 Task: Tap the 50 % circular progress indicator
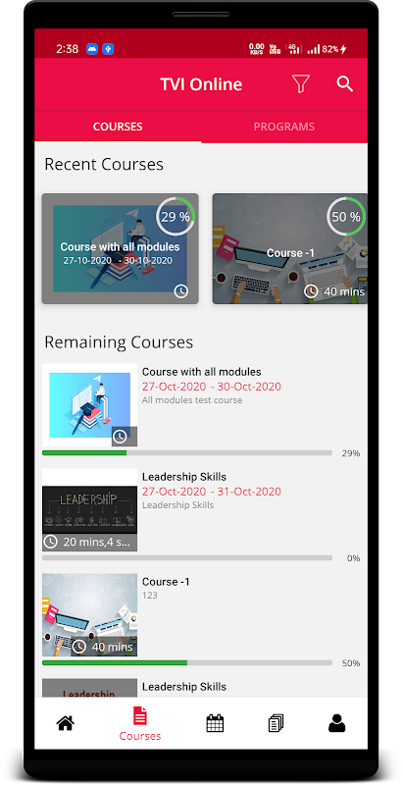pyautogui.click(x=346, y=217)
